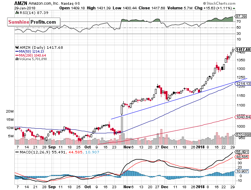
Task: Click the 44.585 signal axis tag
Action: tap(242, 157)
